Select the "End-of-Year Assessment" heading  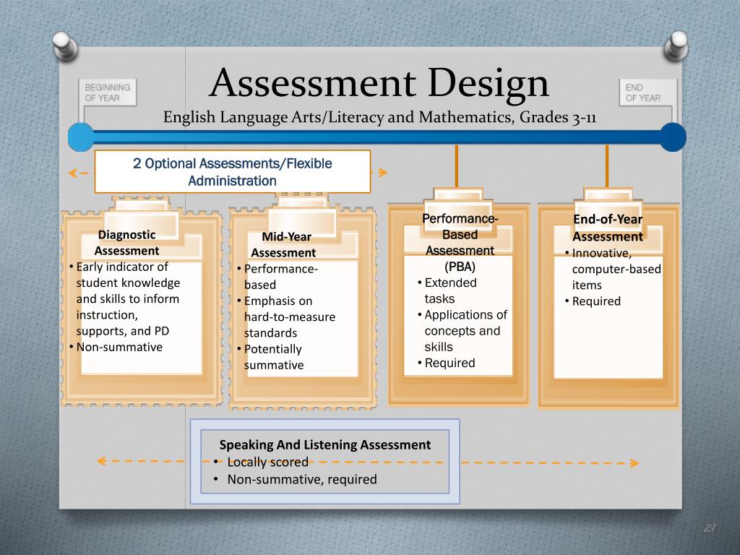pyautogui.click(x=608, y=228)
